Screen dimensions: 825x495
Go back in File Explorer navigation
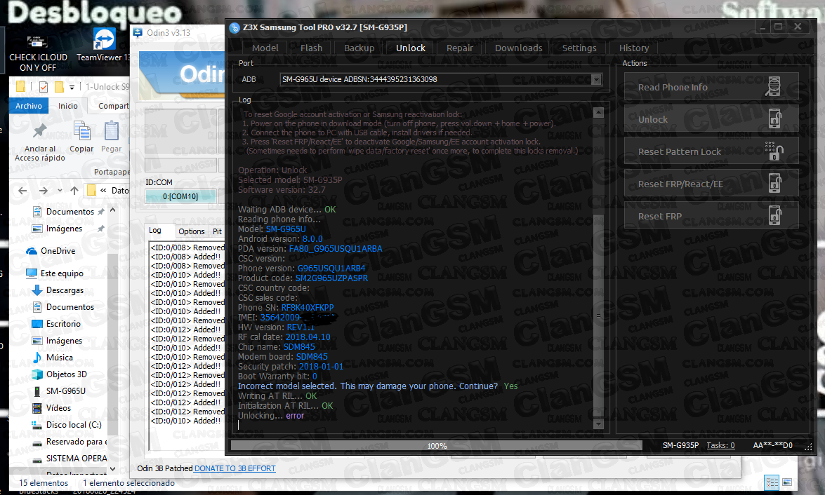coord(22,190)
